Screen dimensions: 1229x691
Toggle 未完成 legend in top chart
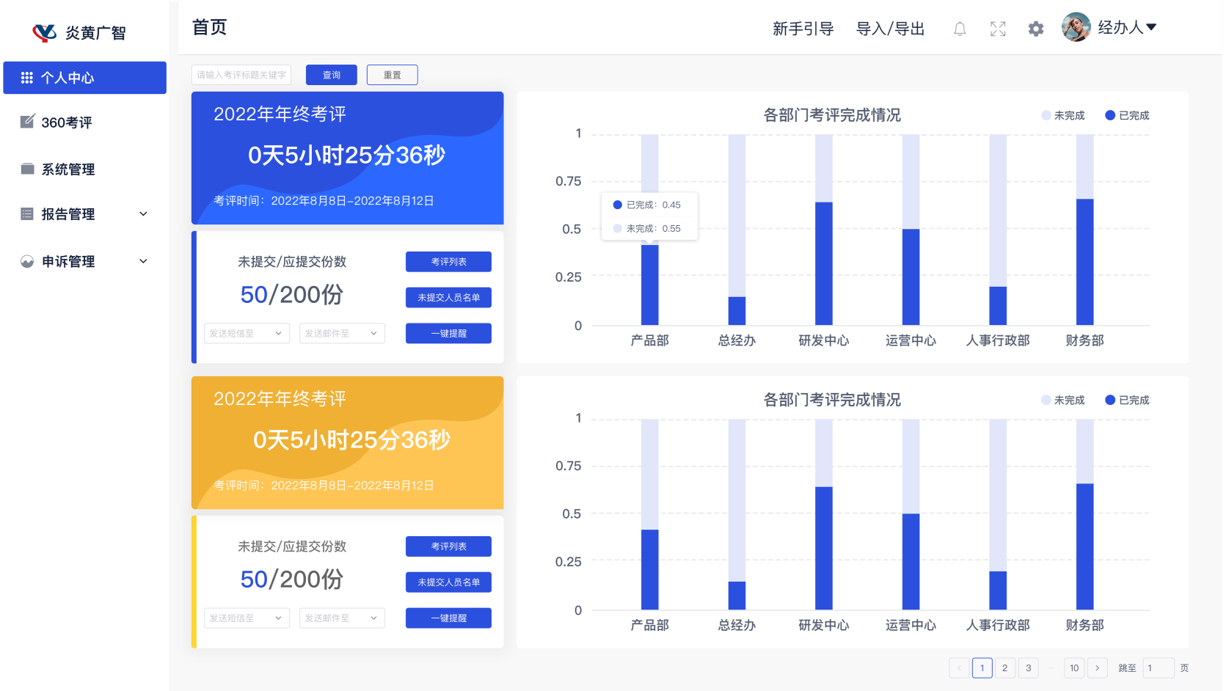[x=1062, y=115]
